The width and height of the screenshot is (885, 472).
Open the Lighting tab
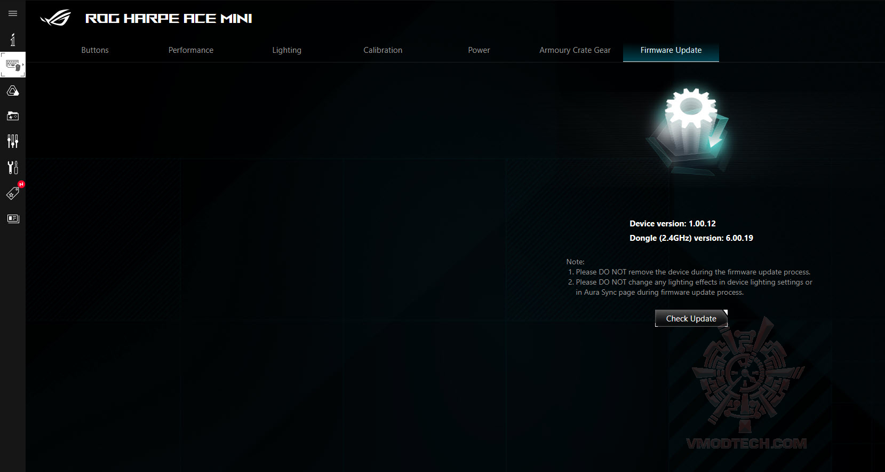point(287,50)
